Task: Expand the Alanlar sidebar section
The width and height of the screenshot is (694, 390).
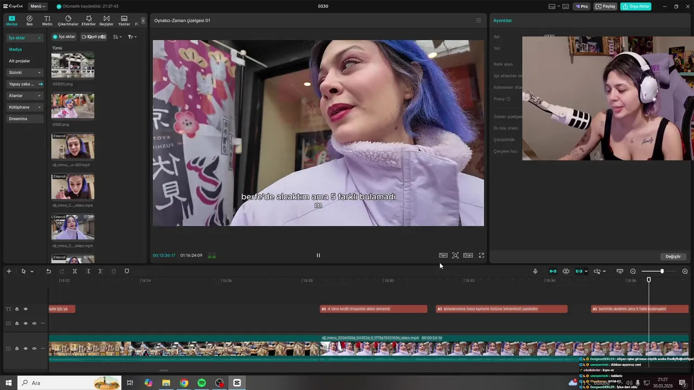Action: pyautogui.click(x=24, y=95)
